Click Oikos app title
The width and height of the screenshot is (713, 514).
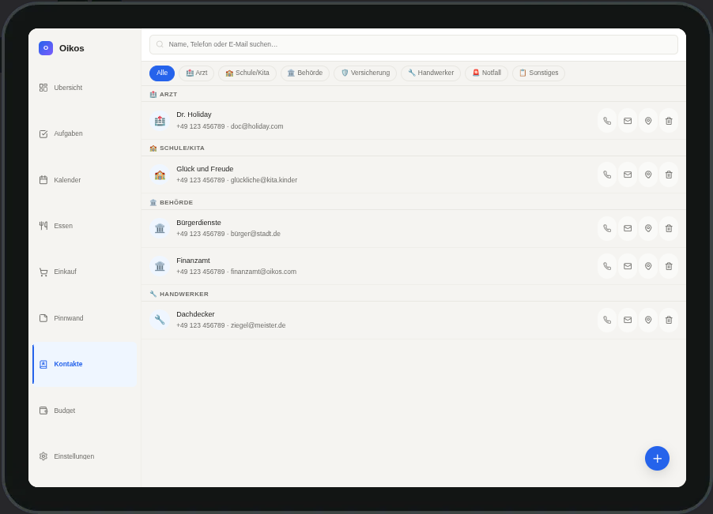[x=71, y=48]
